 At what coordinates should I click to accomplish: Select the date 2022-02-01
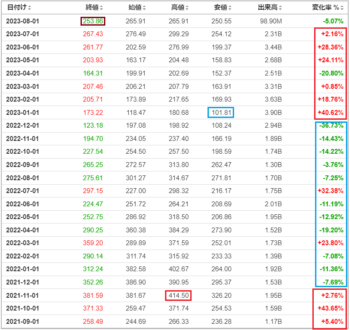coord(23,256)
